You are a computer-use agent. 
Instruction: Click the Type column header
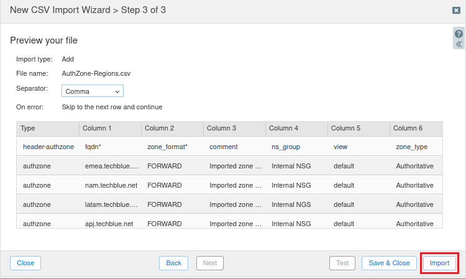[47, 128]
